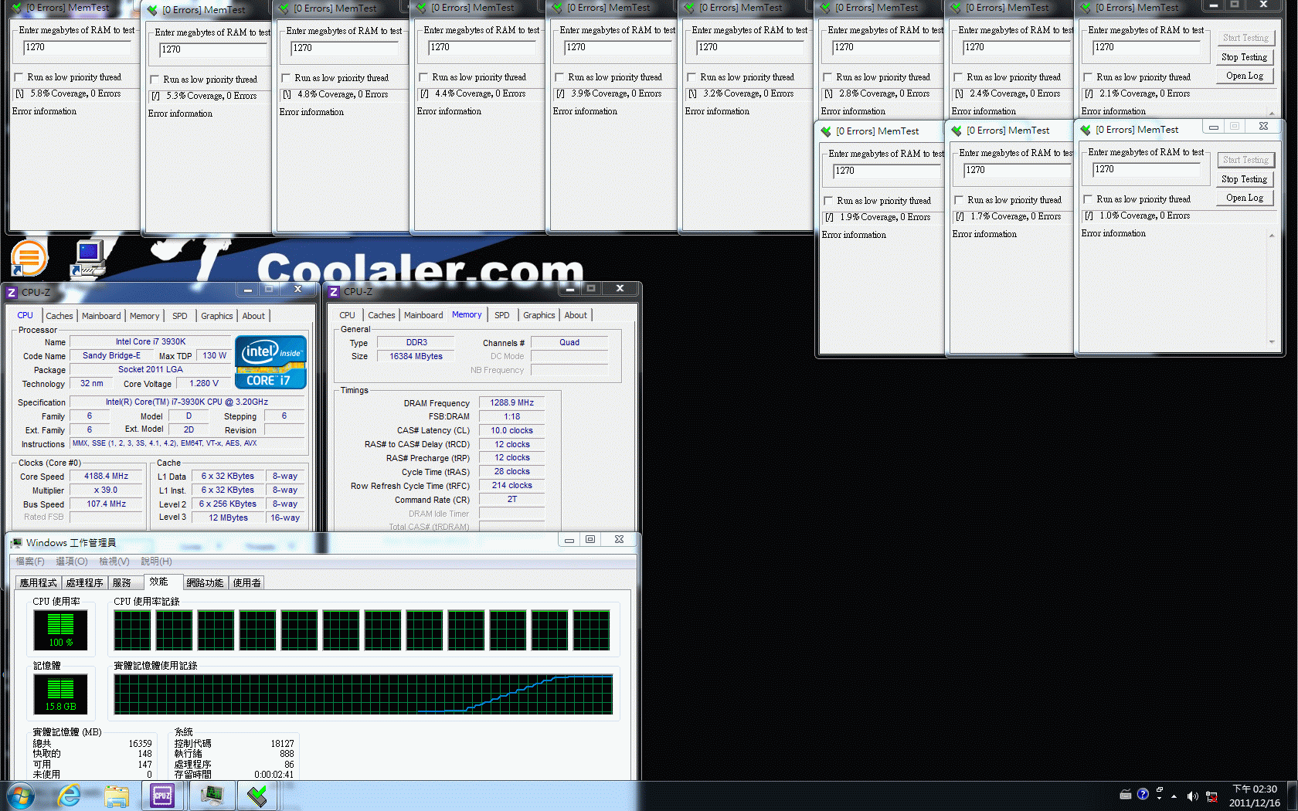Show hidden tray icons arrow
The width and height of the screenshot is (1298, 811).
pos(1174,796)
